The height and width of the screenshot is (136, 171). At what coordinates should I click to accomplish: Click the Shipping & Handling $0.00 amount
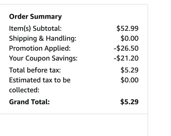click(129, 38)
